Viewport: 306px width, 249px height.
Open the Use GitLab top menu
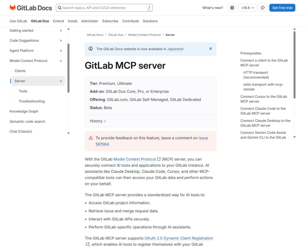point(18,21)
